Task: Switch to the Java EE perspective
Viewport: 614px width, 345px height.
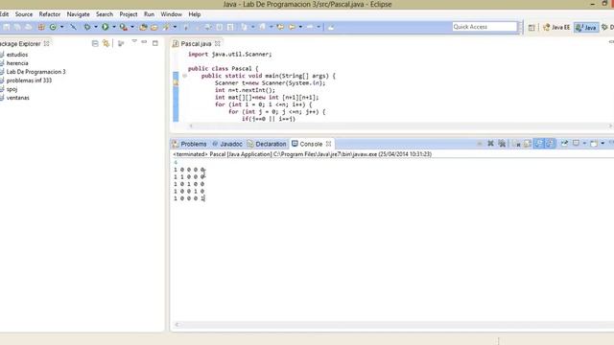Action: click(x=556, y=28)
